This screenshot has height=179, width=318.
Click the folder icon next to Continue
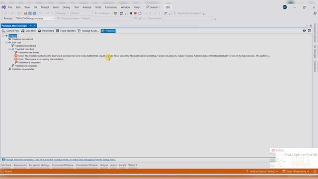point(115,13)
